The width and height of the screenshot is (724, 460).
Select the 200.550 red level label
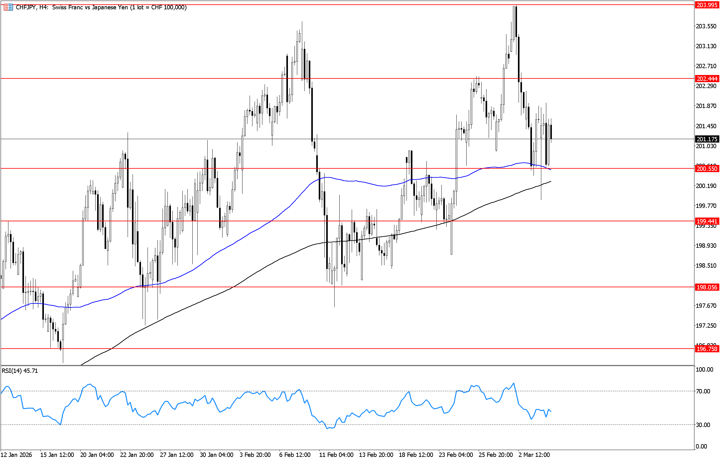[x=707, y=169]
